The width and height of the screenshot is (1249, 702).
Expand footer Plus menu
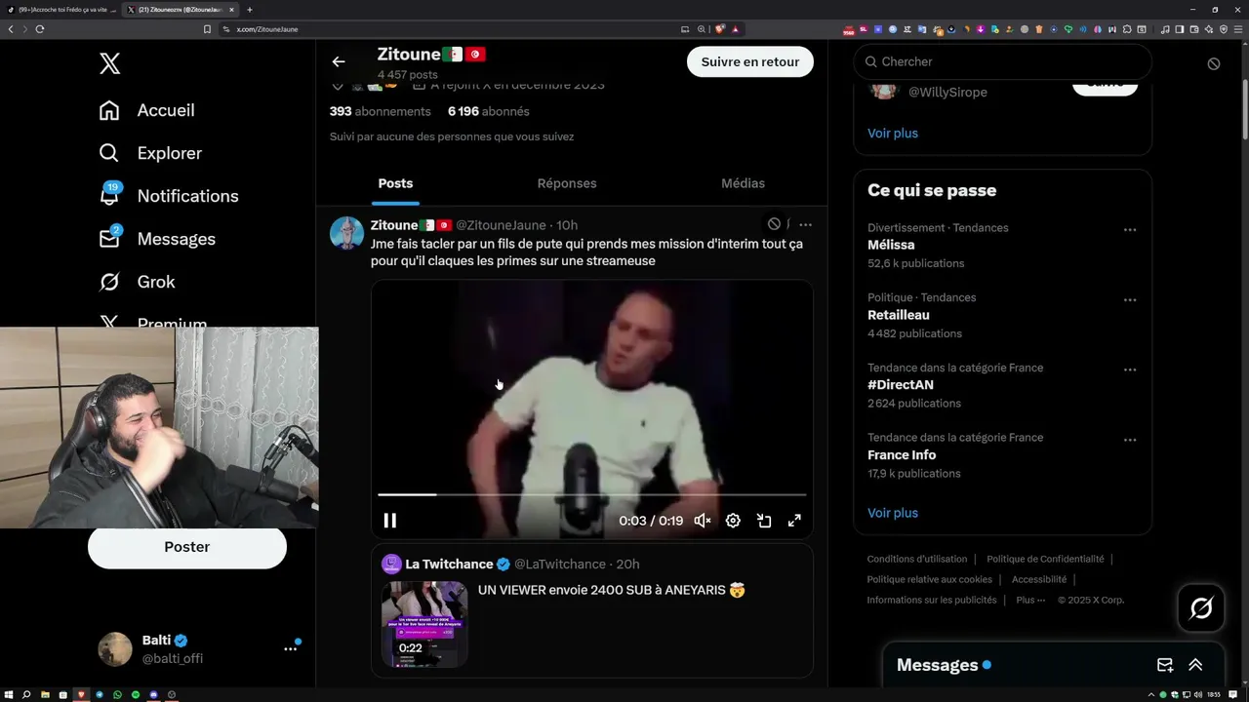click(x=1030, y=601)
